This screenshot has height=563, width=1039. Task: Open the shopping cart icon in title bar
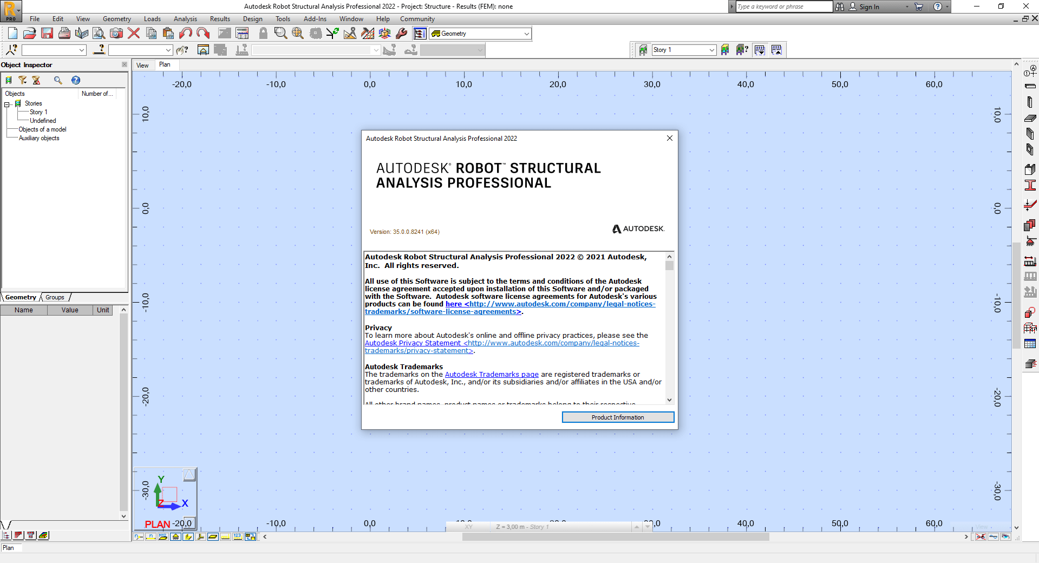pos(919,6)
